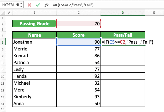164x112 pixels.
Task: Open Insert Function via the fx icon
Action: (46, 5)
